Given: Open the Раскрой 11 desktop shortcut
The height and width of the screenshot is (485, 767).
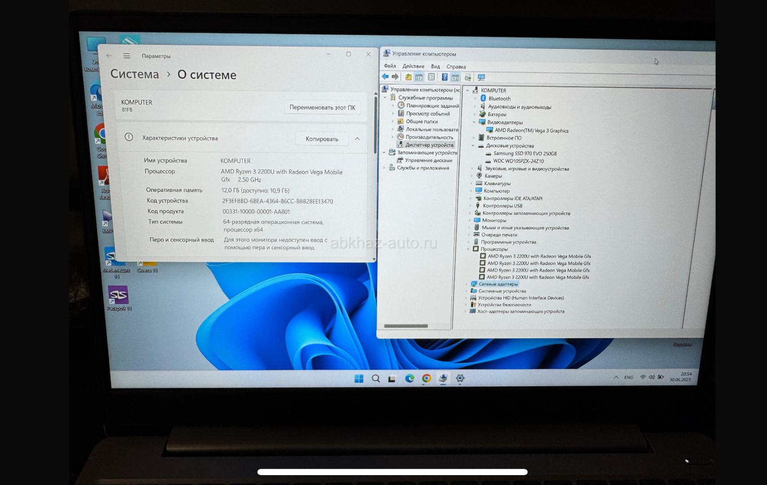Looking at the screenshot, I should (x=119, y=299).
